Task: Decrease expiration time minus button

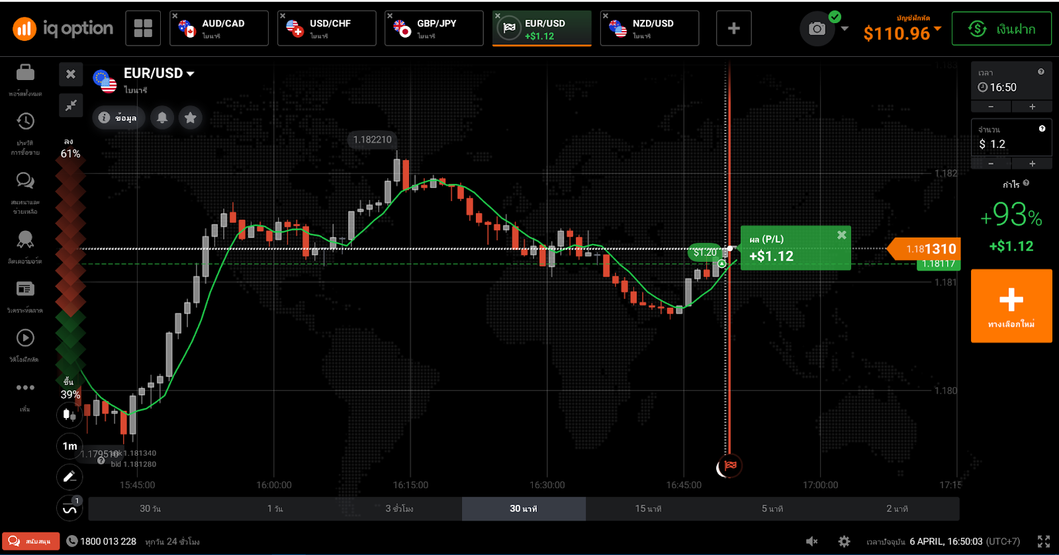Action: [991, 107]
